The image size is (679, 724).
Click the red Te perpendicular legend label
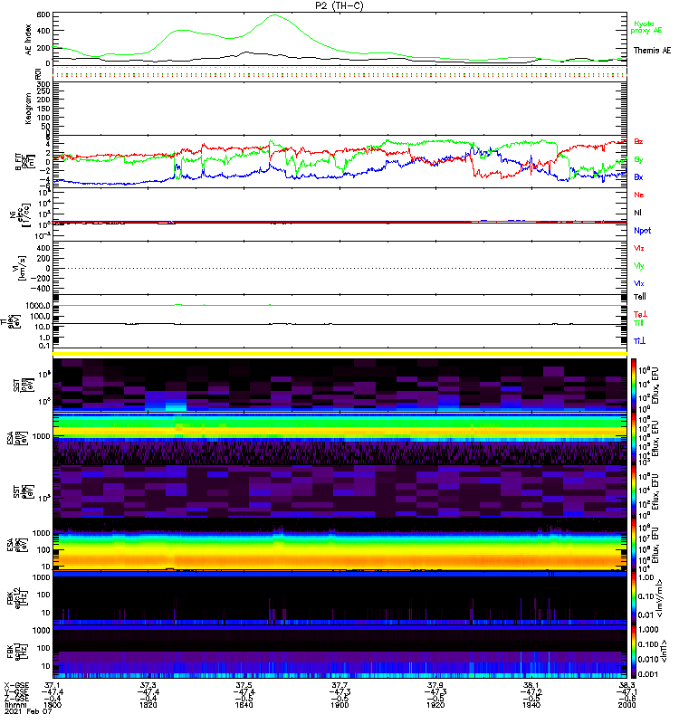click(x=640, y=314)
